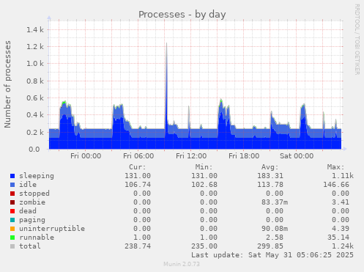
Task: Click the 'Max:' column header
Action: [x=335, y=167]
